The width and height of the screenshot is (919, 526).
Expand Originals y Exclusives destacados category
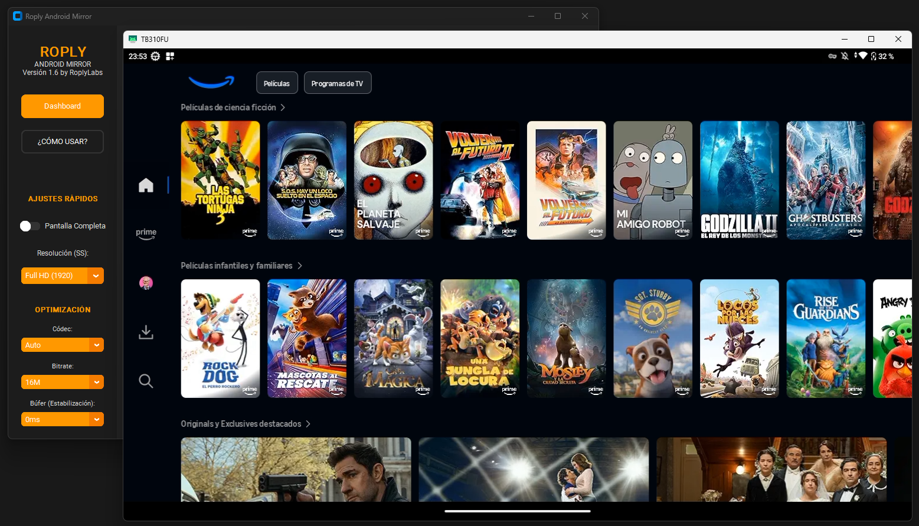point(246,424)
